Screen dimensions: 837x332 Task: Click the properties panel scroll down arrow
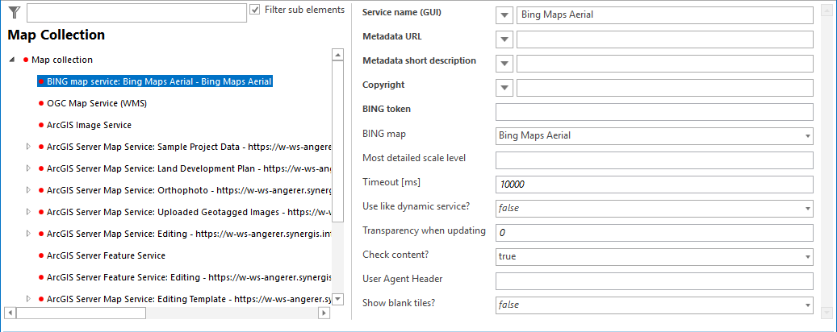825,312
